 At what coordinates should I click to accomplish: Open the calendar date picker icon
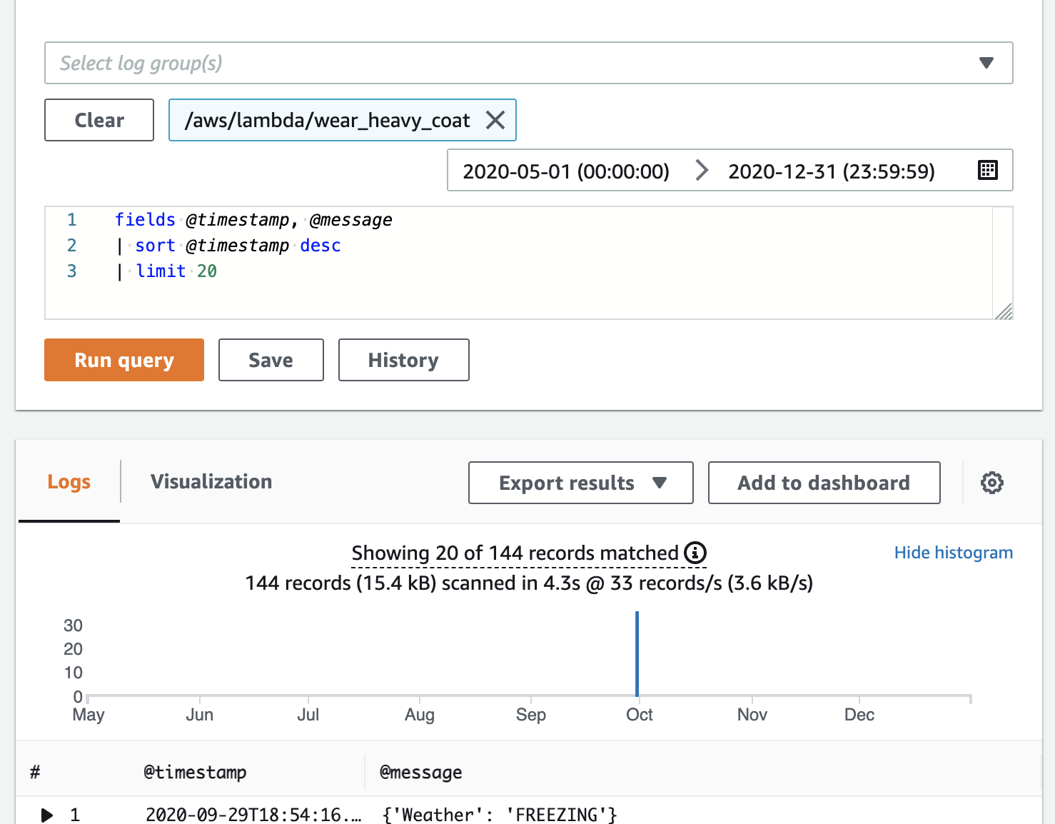(987, 170)
